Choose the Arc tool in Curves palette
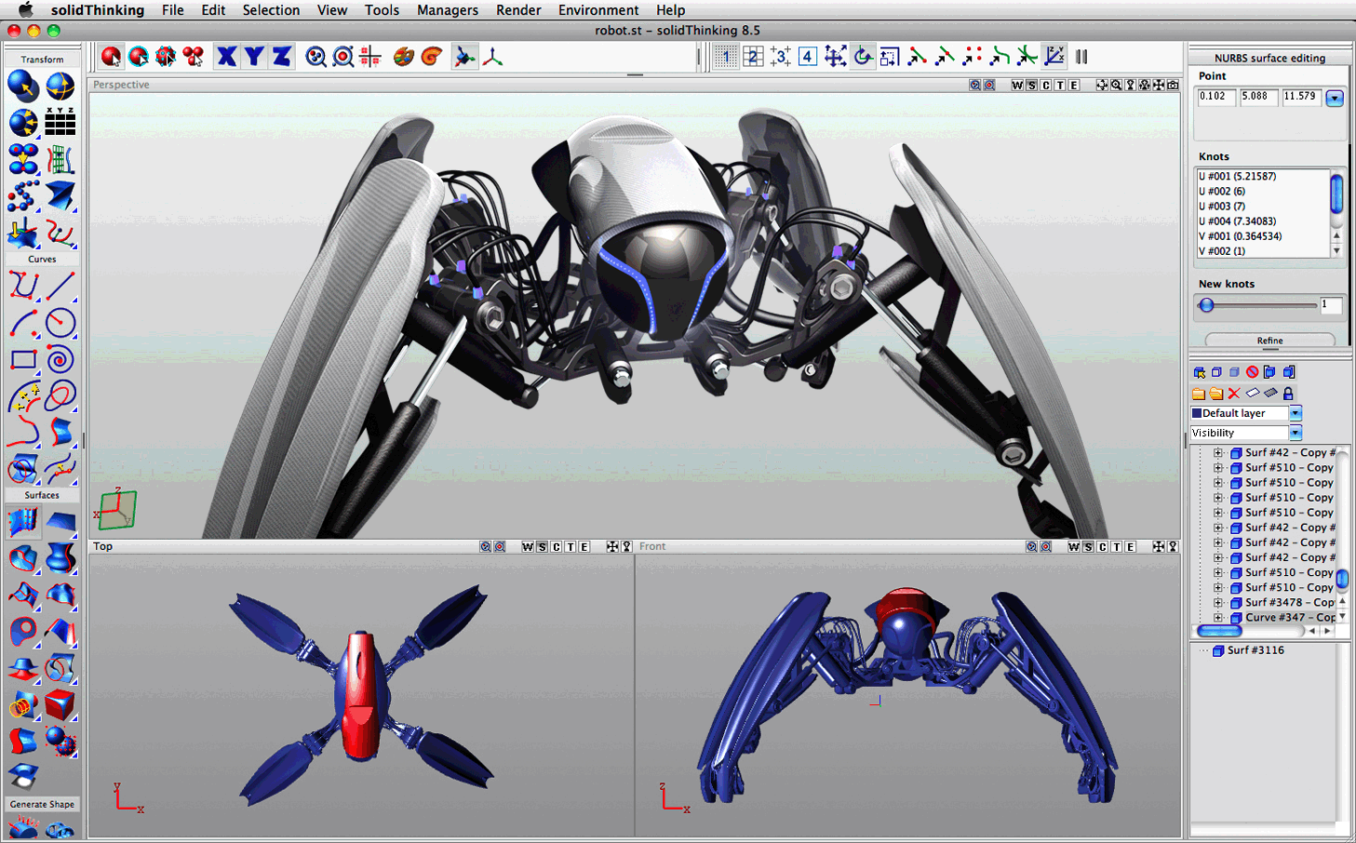The width and height of the screenshot is (1356, 843). click(23, 322)
